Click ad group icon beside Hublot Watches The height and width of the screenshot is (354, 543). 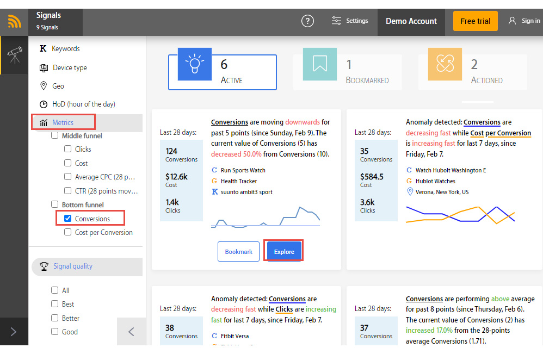coord(409,181)
